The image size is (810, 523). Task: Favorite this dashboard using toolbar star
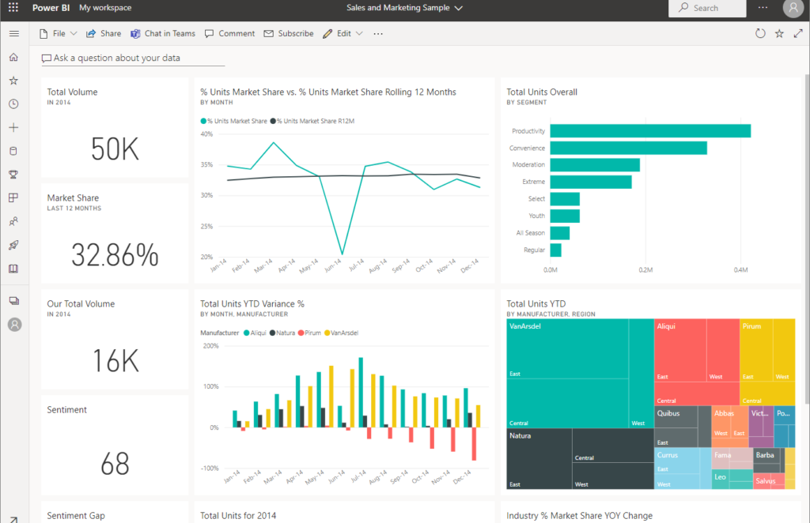point(779,34)
